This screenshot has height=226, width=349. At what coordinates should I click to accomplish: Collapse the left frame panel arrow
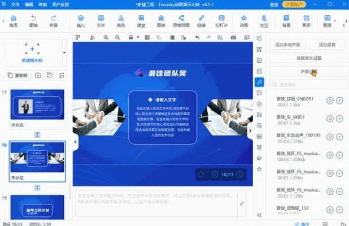click(x=76, y=142)
